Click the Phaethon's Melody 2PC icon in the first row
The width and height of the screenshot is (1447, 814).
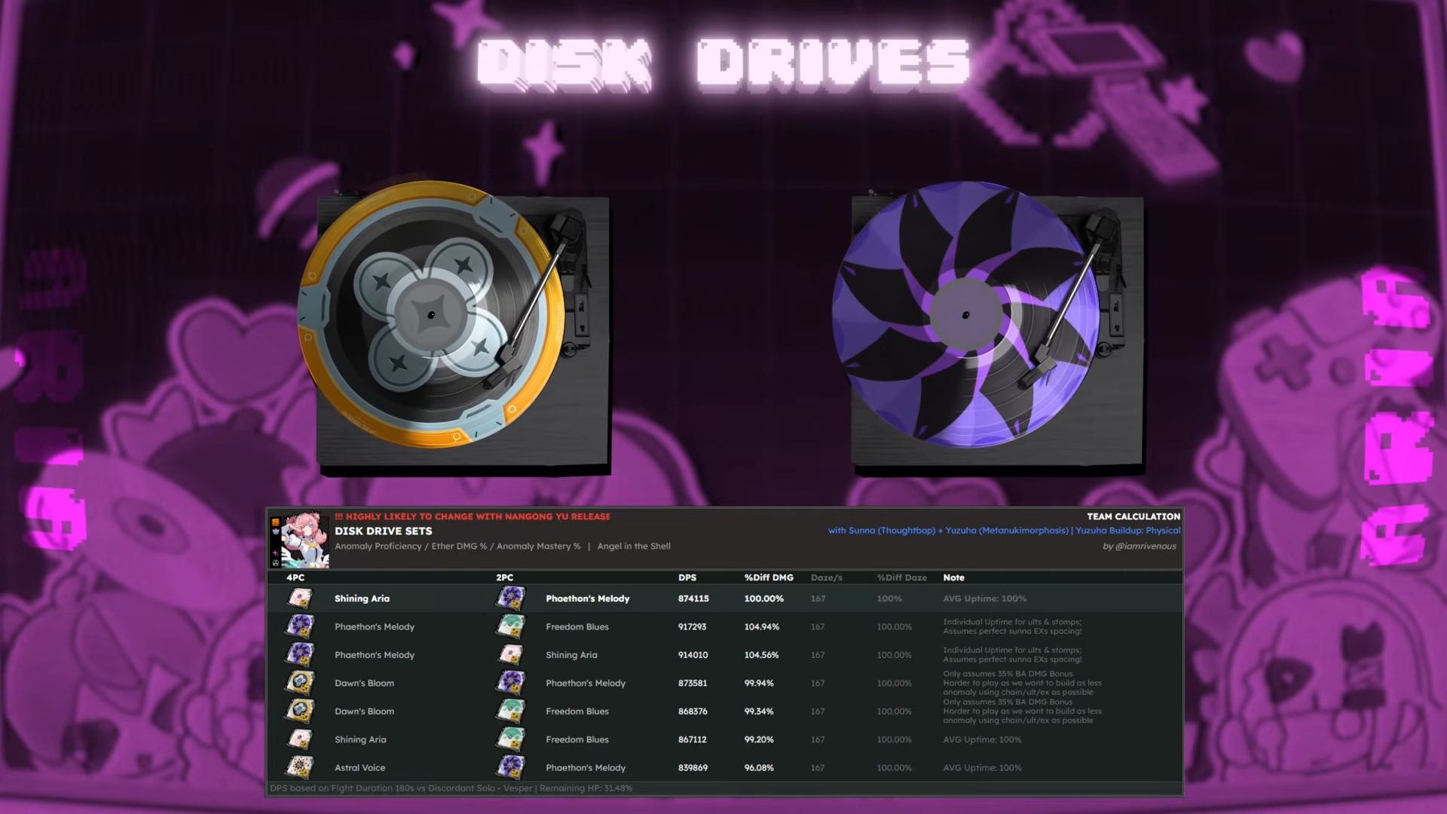(510, 598)
